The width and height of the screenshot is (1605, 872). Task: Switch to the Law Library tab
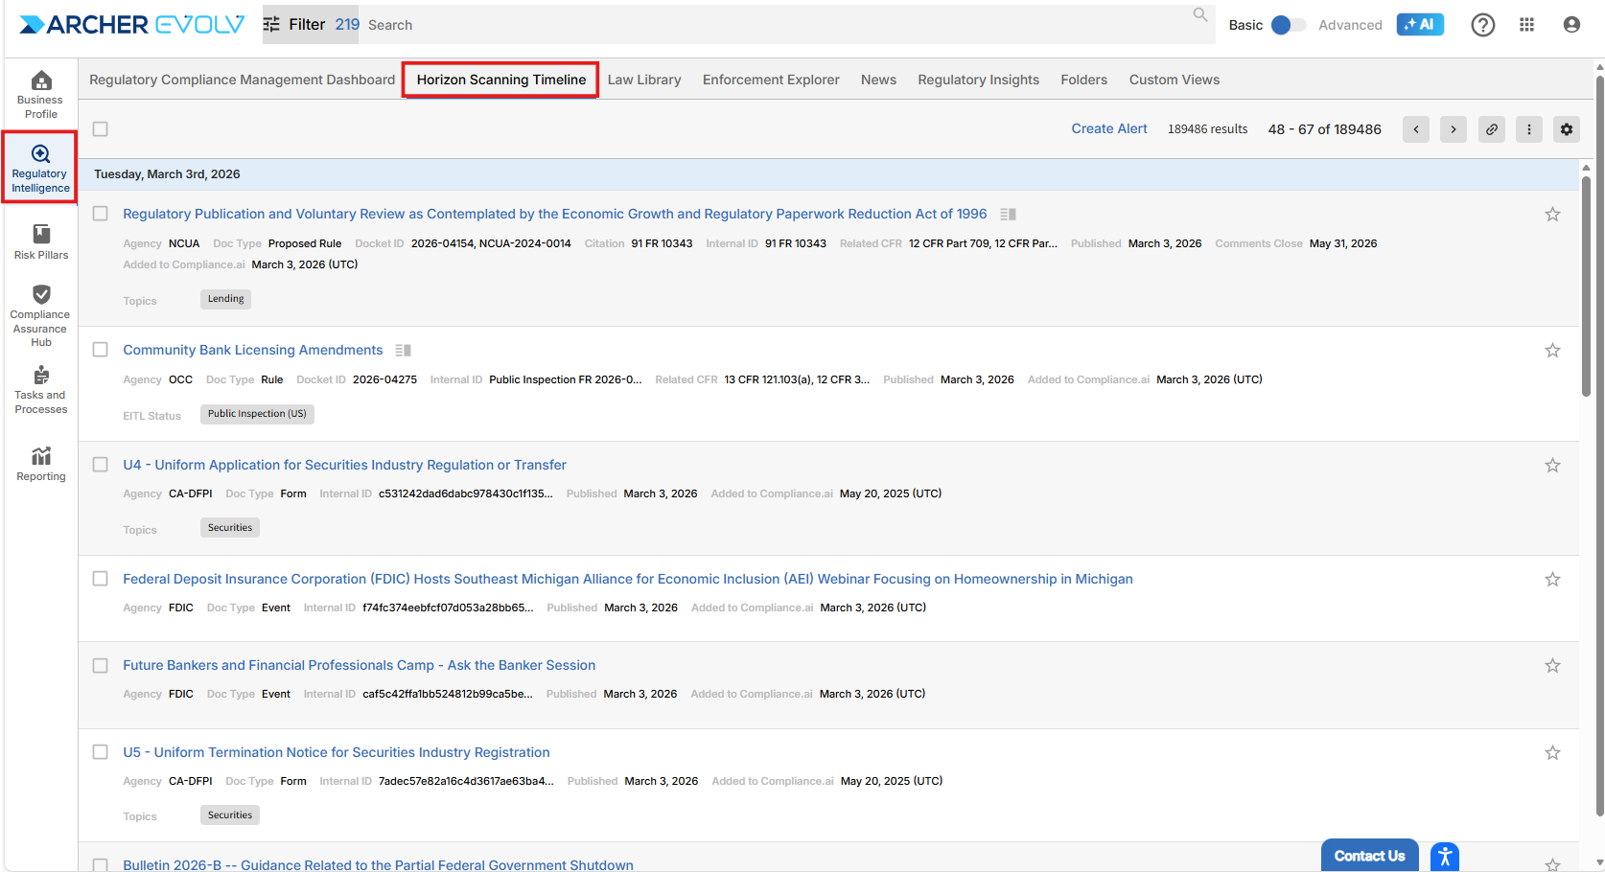(x=643, y=80)
